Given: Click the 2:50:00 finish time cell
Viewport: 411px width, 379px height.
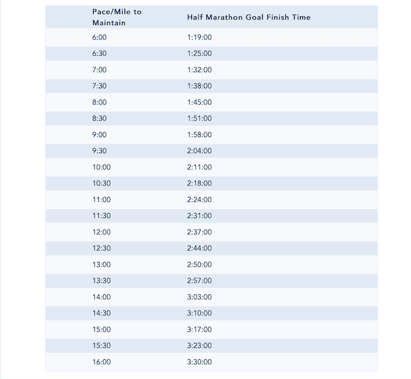Looking at the screenshot, I should pos(200,265).
